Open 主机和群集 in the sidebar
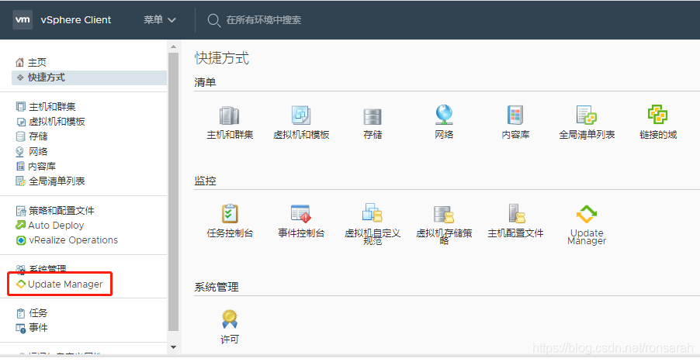 tap(46, 106)
